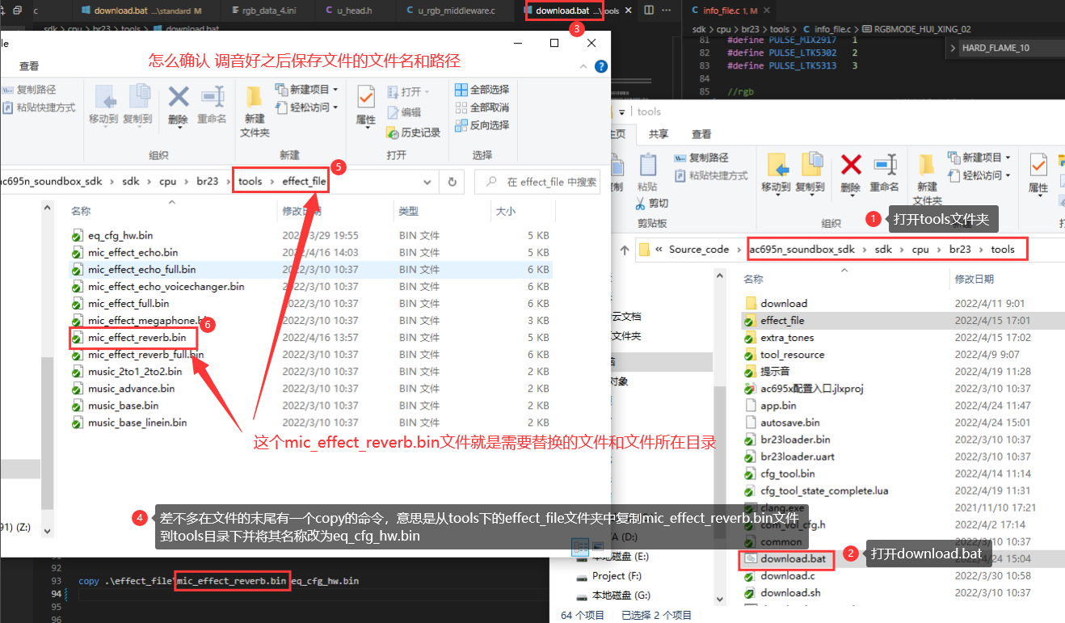Click Move to icon in effect_file window

[x=103, y=105]
